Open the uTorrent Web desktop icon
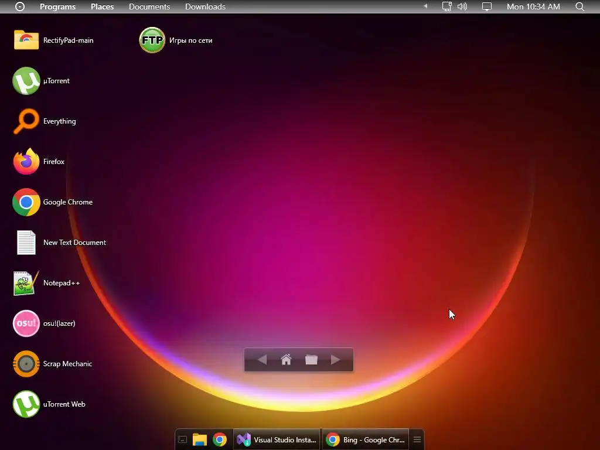This screenshot has height=450, width=600. point(26,404)
